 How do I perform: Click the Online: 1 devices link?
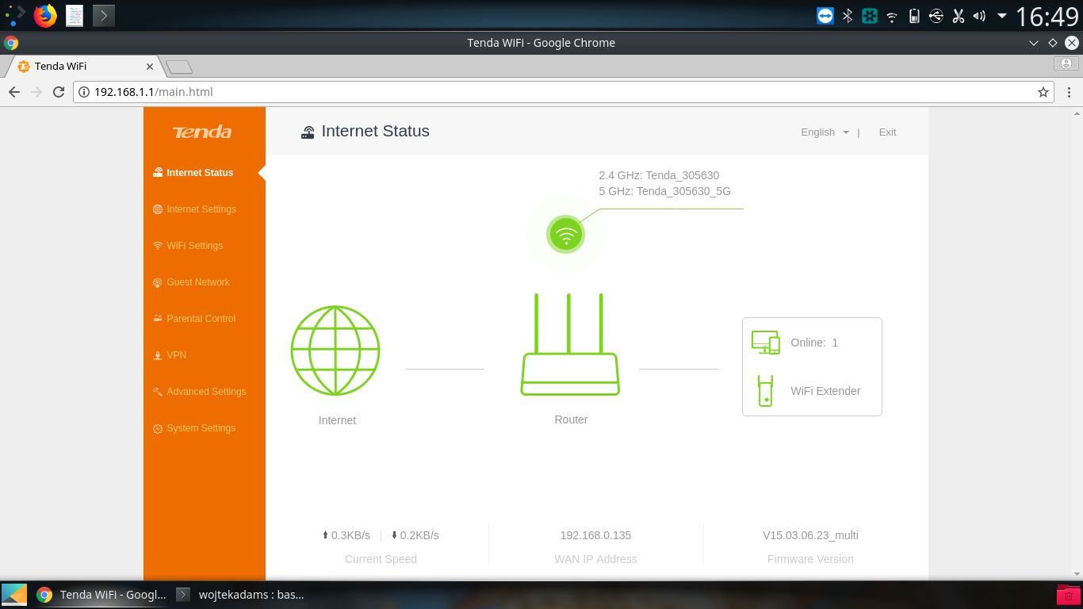coord(814,343)
